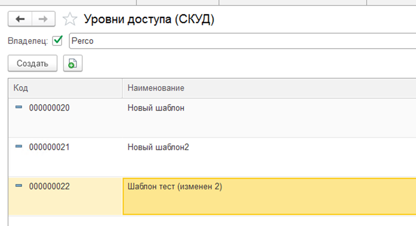Click the create-by-copying icon next to Создать

(x=72, y=64)
